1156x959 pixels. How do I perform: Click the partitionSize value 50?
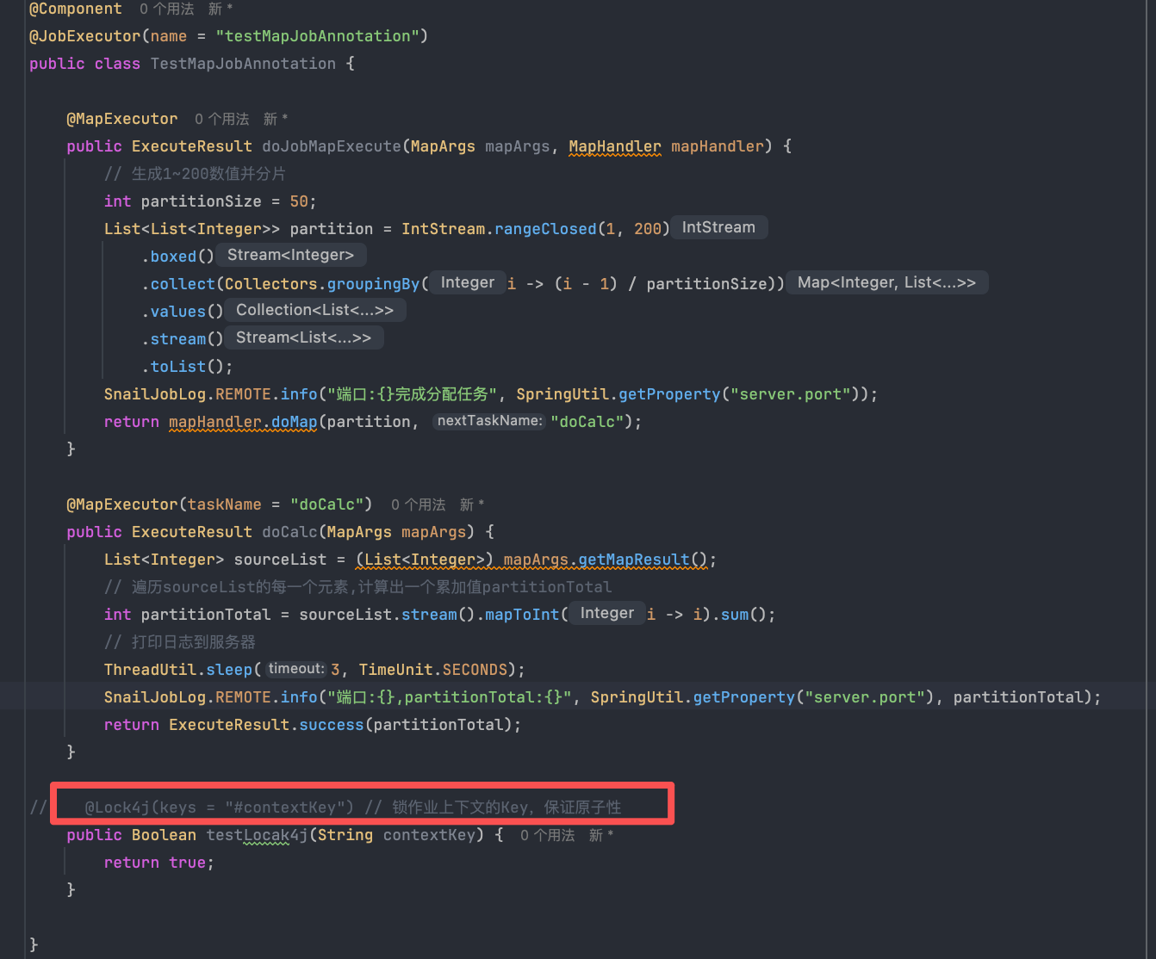click(299, 201)
